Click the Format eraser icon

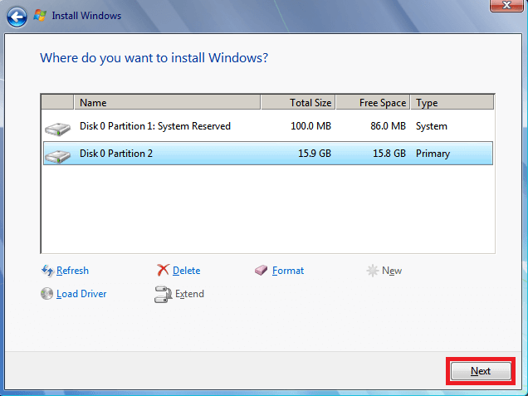pos(262,271)
